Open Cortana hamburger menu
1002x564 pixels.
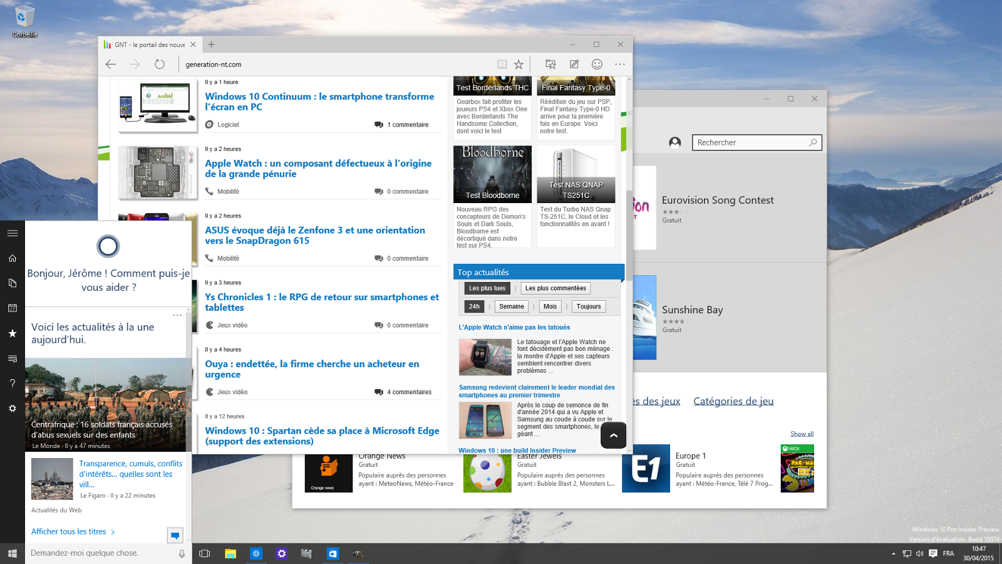[13, 233]
